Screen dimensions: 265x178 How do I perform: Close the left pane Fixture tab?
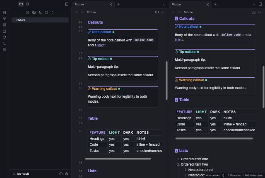111,5
